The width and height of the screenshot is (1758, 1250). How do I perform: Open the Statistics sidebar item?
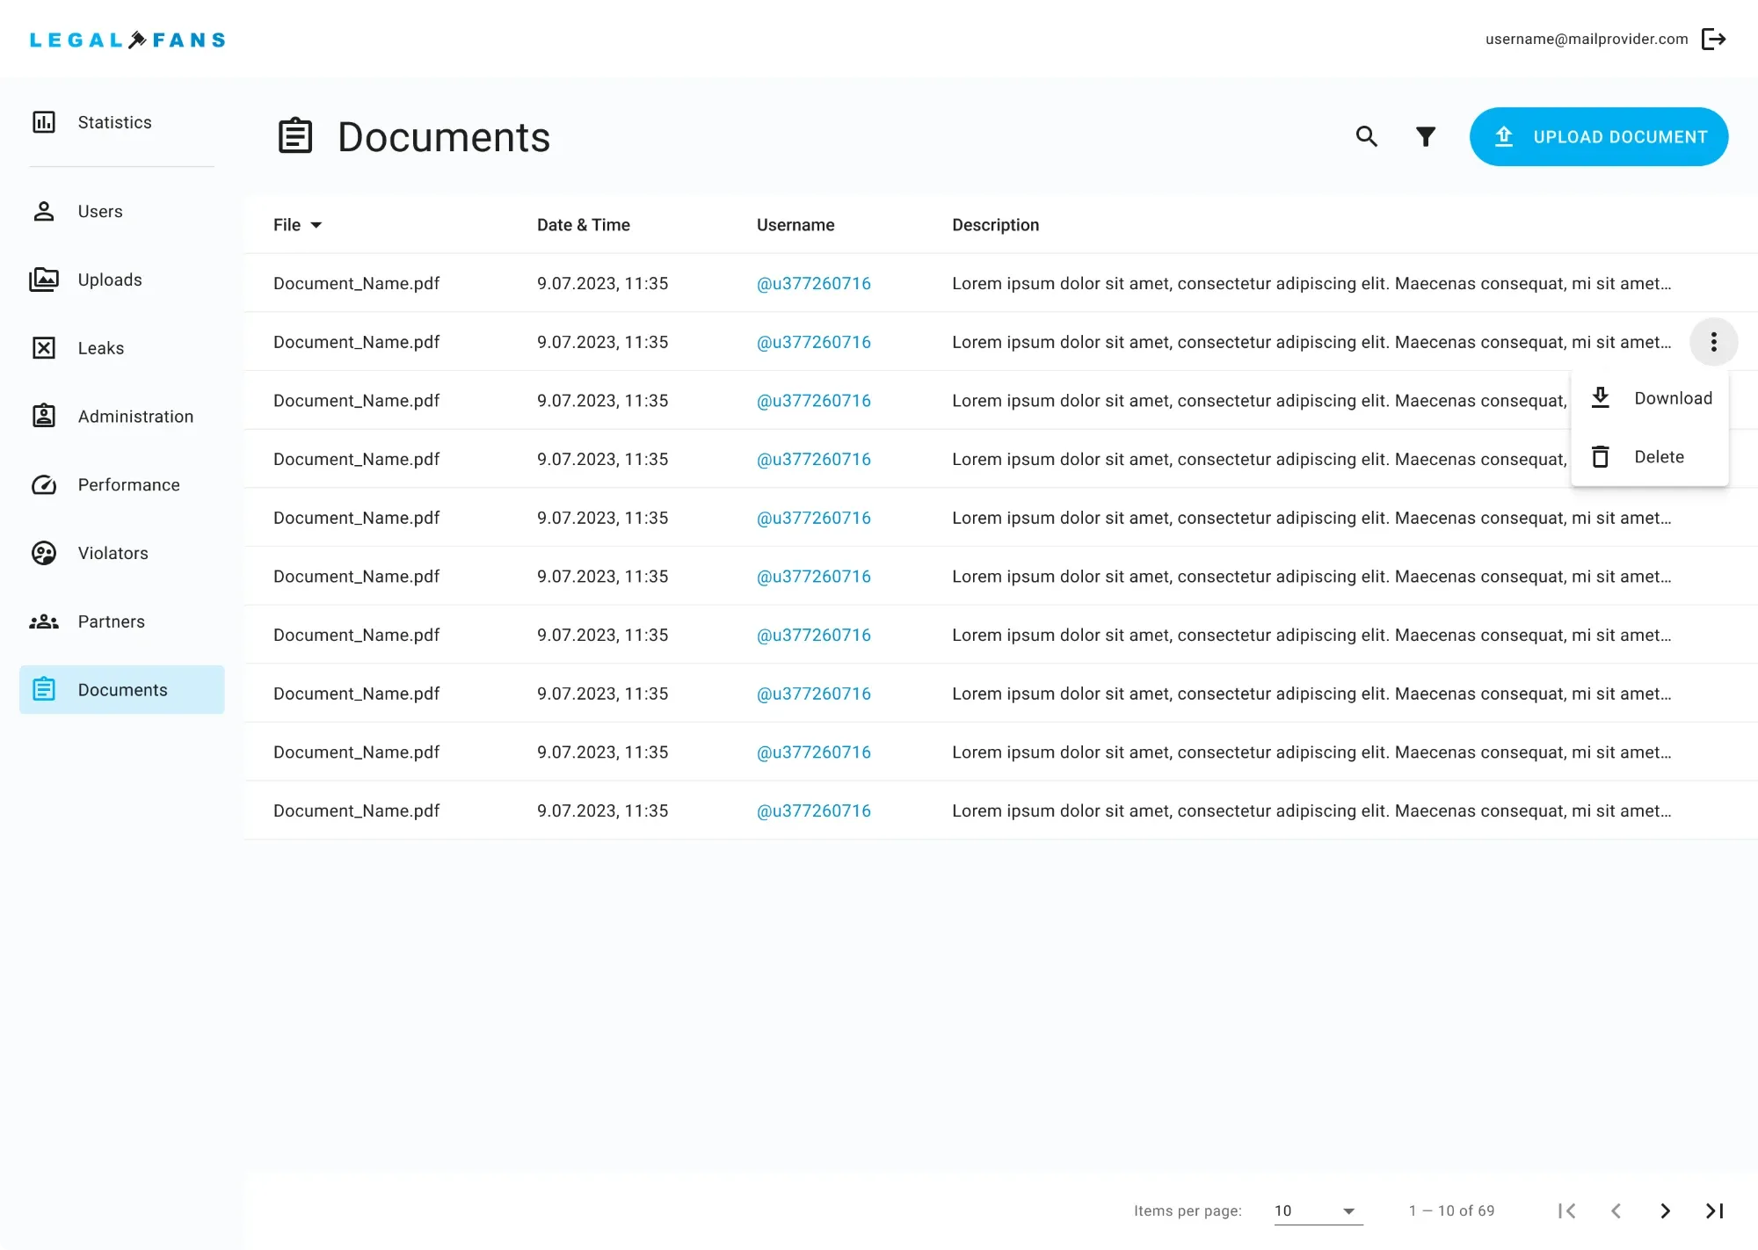(121, 122)
